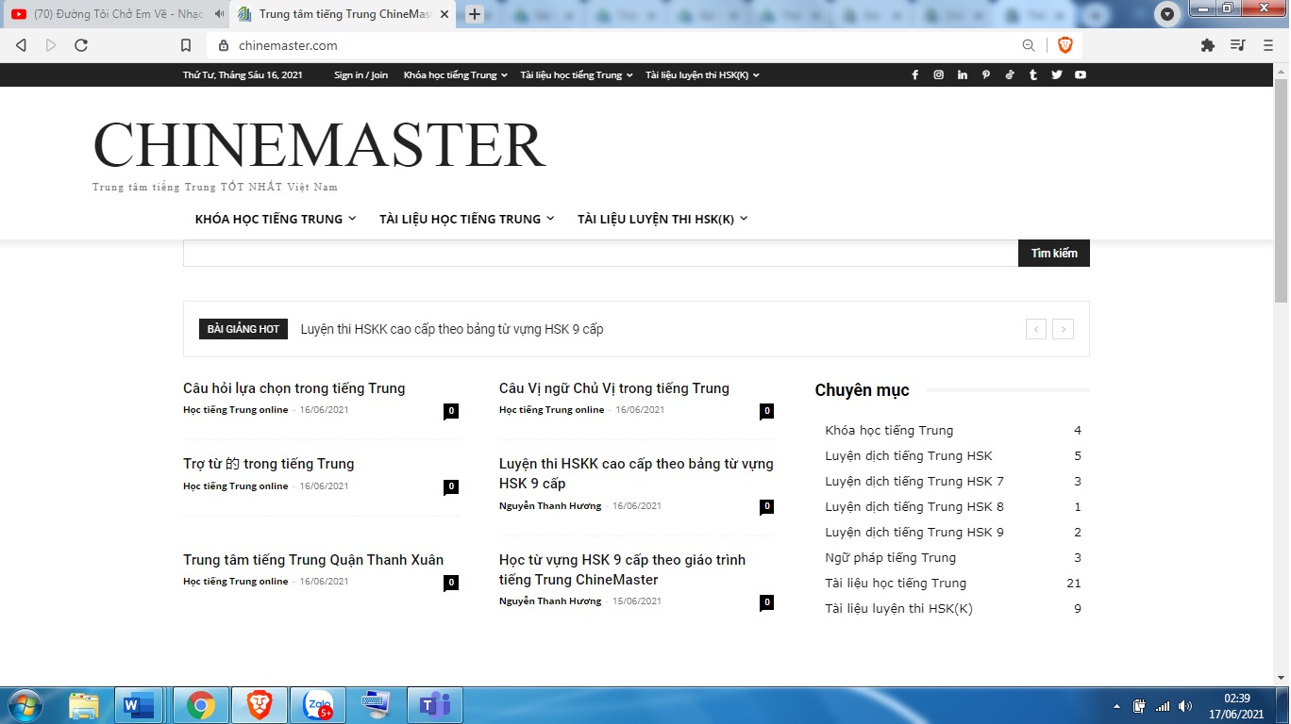Expand the TÀI LIỆU HỌC TIẾNG TRUNG main menu
The width and height of the screenshot is (1291, 724).
pos(467,219)
